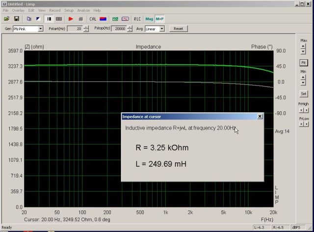Raise graph Max with the up arrow
314x232 pixels.
[x=303, y=46]
